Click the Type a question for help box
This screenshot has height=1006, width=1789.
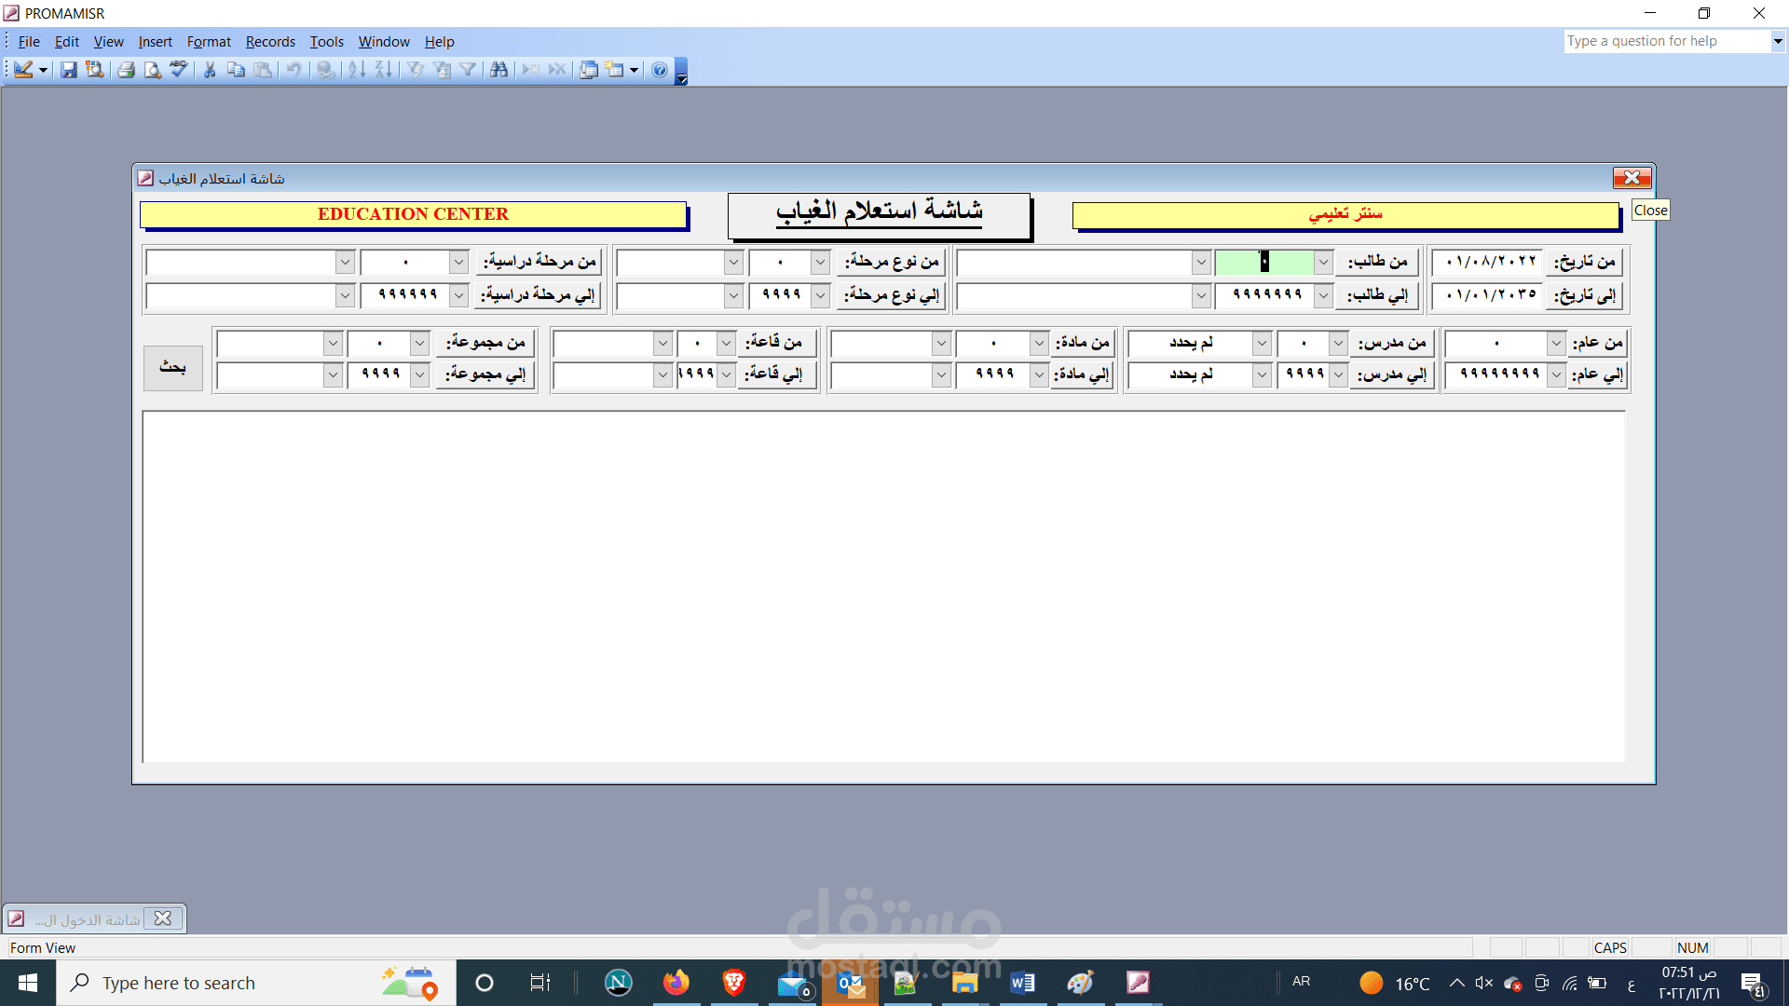click(x=1667, y=41)
